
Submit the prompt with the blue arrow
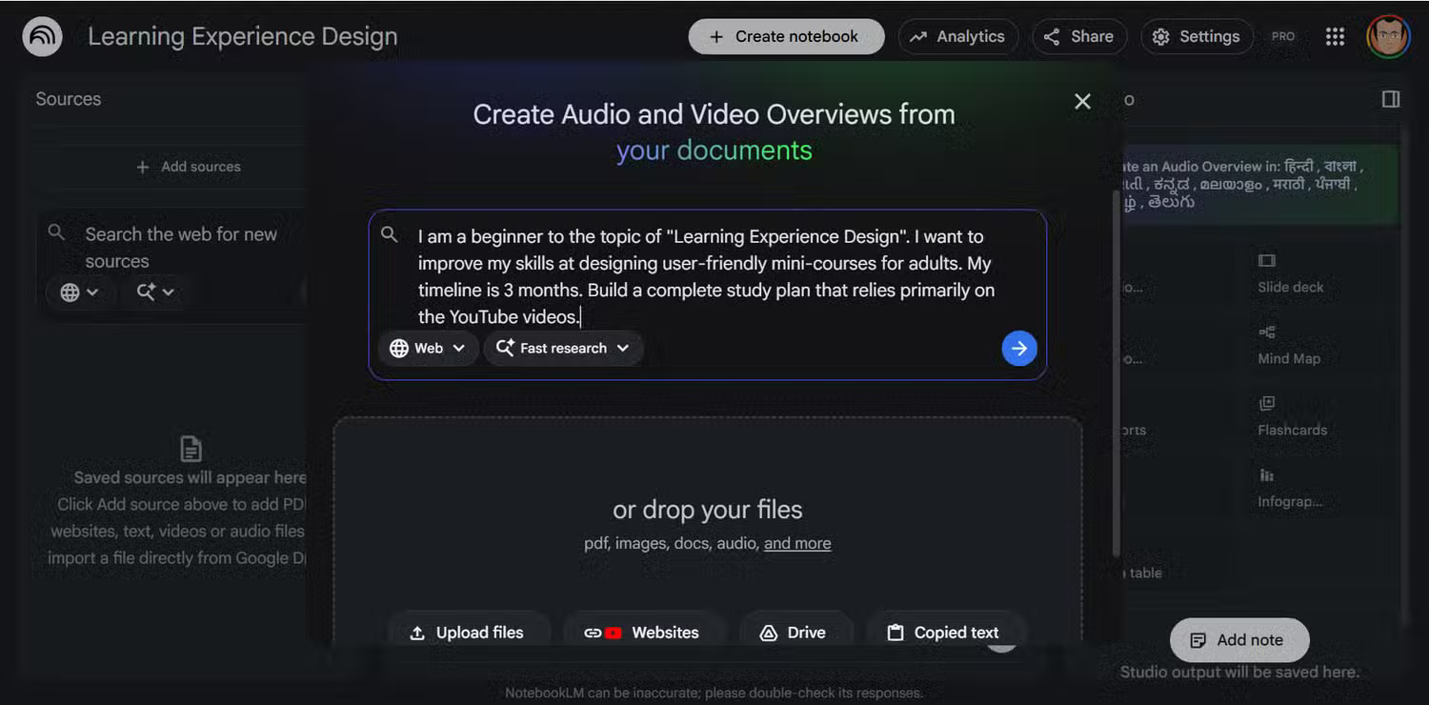coord(1019,348)
